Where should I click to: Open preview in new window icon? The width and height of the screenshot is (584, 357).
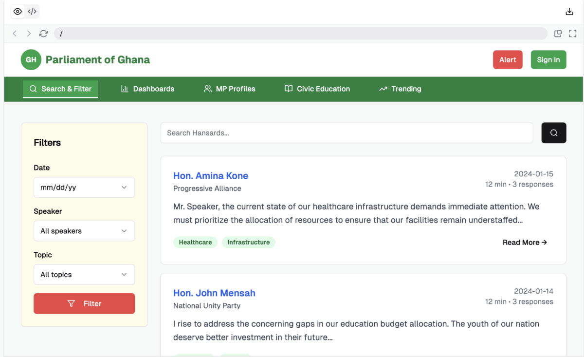(x=558, y=34)
